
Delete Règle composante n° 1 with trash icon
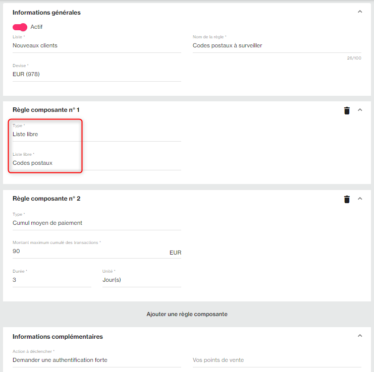click(347, 110)
